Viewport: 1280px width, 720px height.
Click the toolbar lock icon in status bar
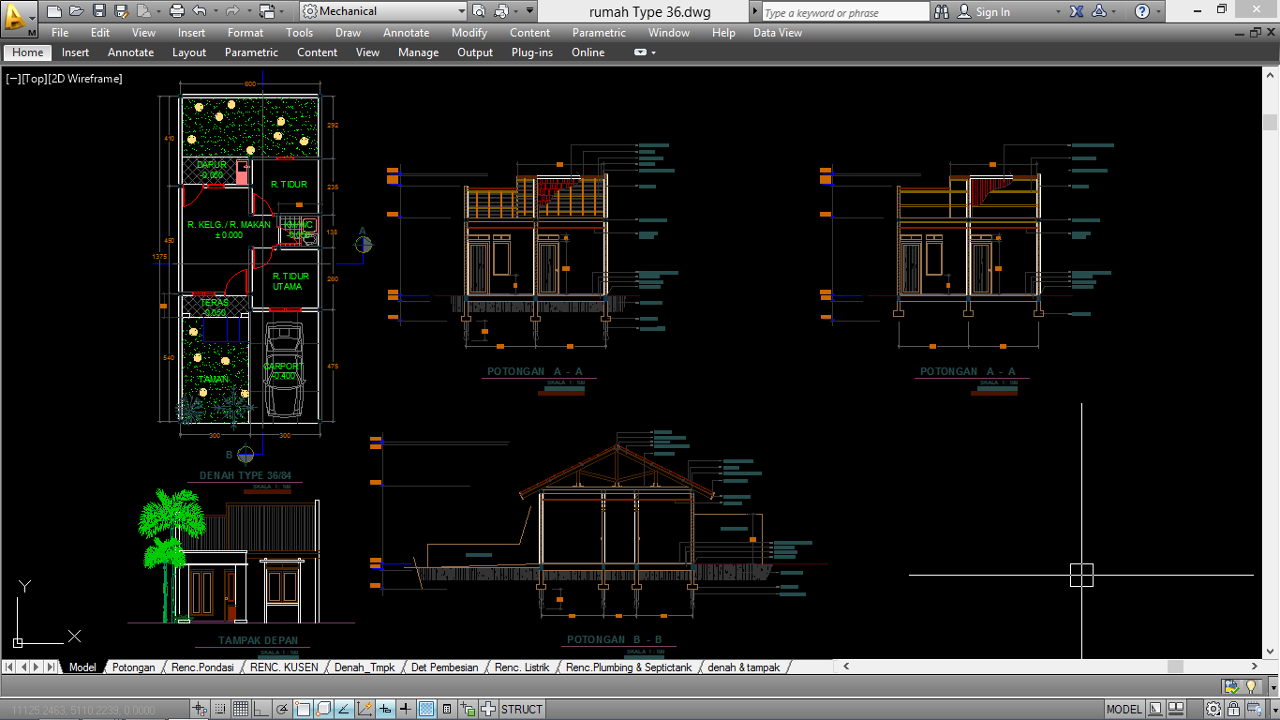point(1234,710)
